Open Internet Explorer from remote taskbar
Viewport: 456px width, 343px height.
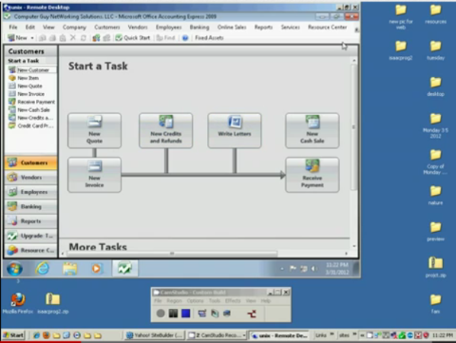[42, 269]
